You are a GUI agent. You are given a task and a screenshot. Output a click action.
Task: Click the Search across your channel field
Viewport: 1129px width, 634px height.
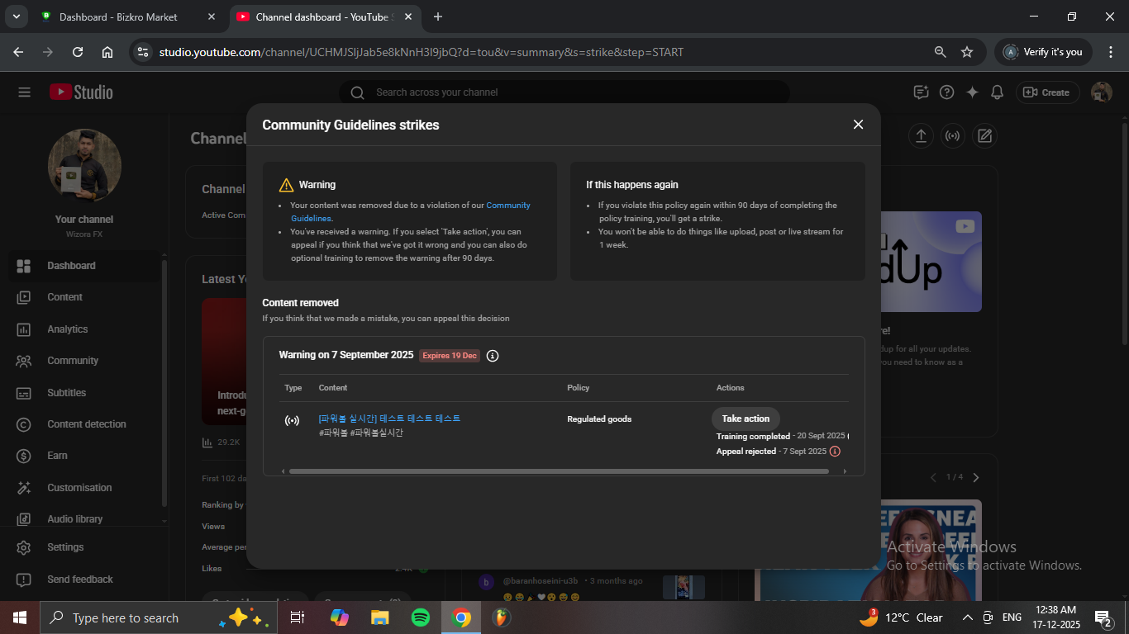(564, 92)
